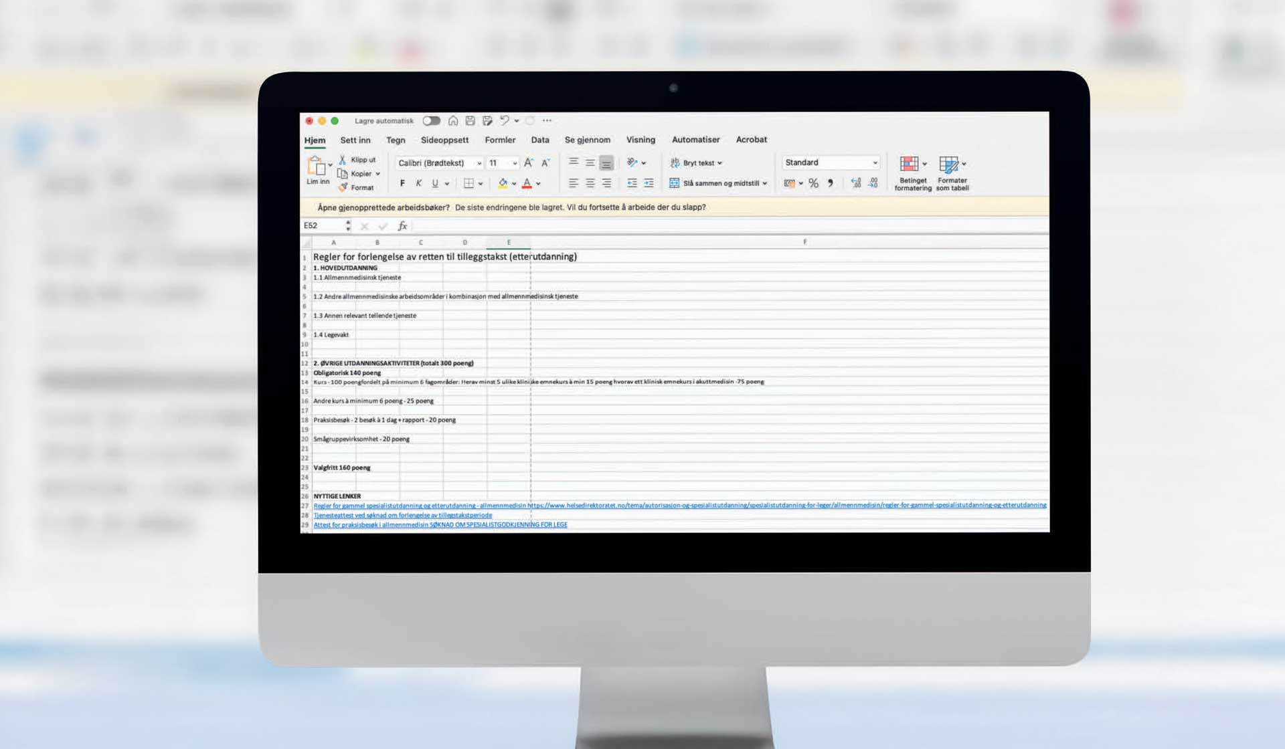This screenshot has height=749, width=1285.
Task: Click the red font color swatch
Action: (x=527, y=183)
